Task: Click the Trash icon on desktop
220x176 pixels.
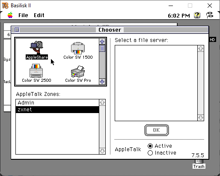Action: pyautogui.click(x=199, y=164)
